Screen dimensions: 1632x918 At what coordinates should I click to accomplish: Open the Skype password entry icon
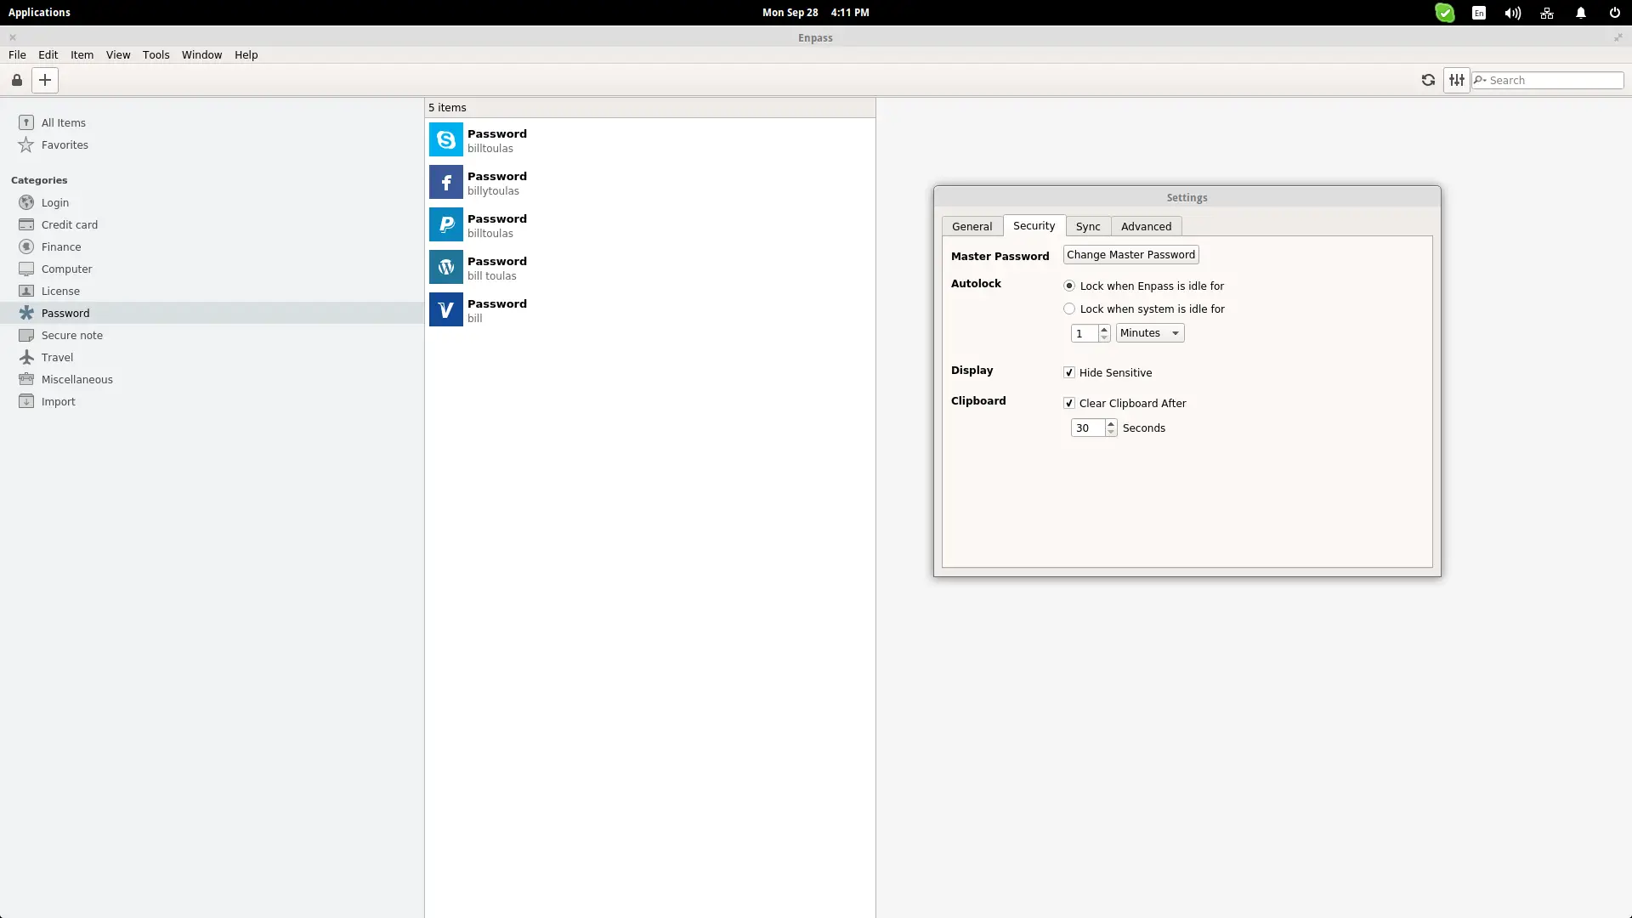click(x=446, y=139)
